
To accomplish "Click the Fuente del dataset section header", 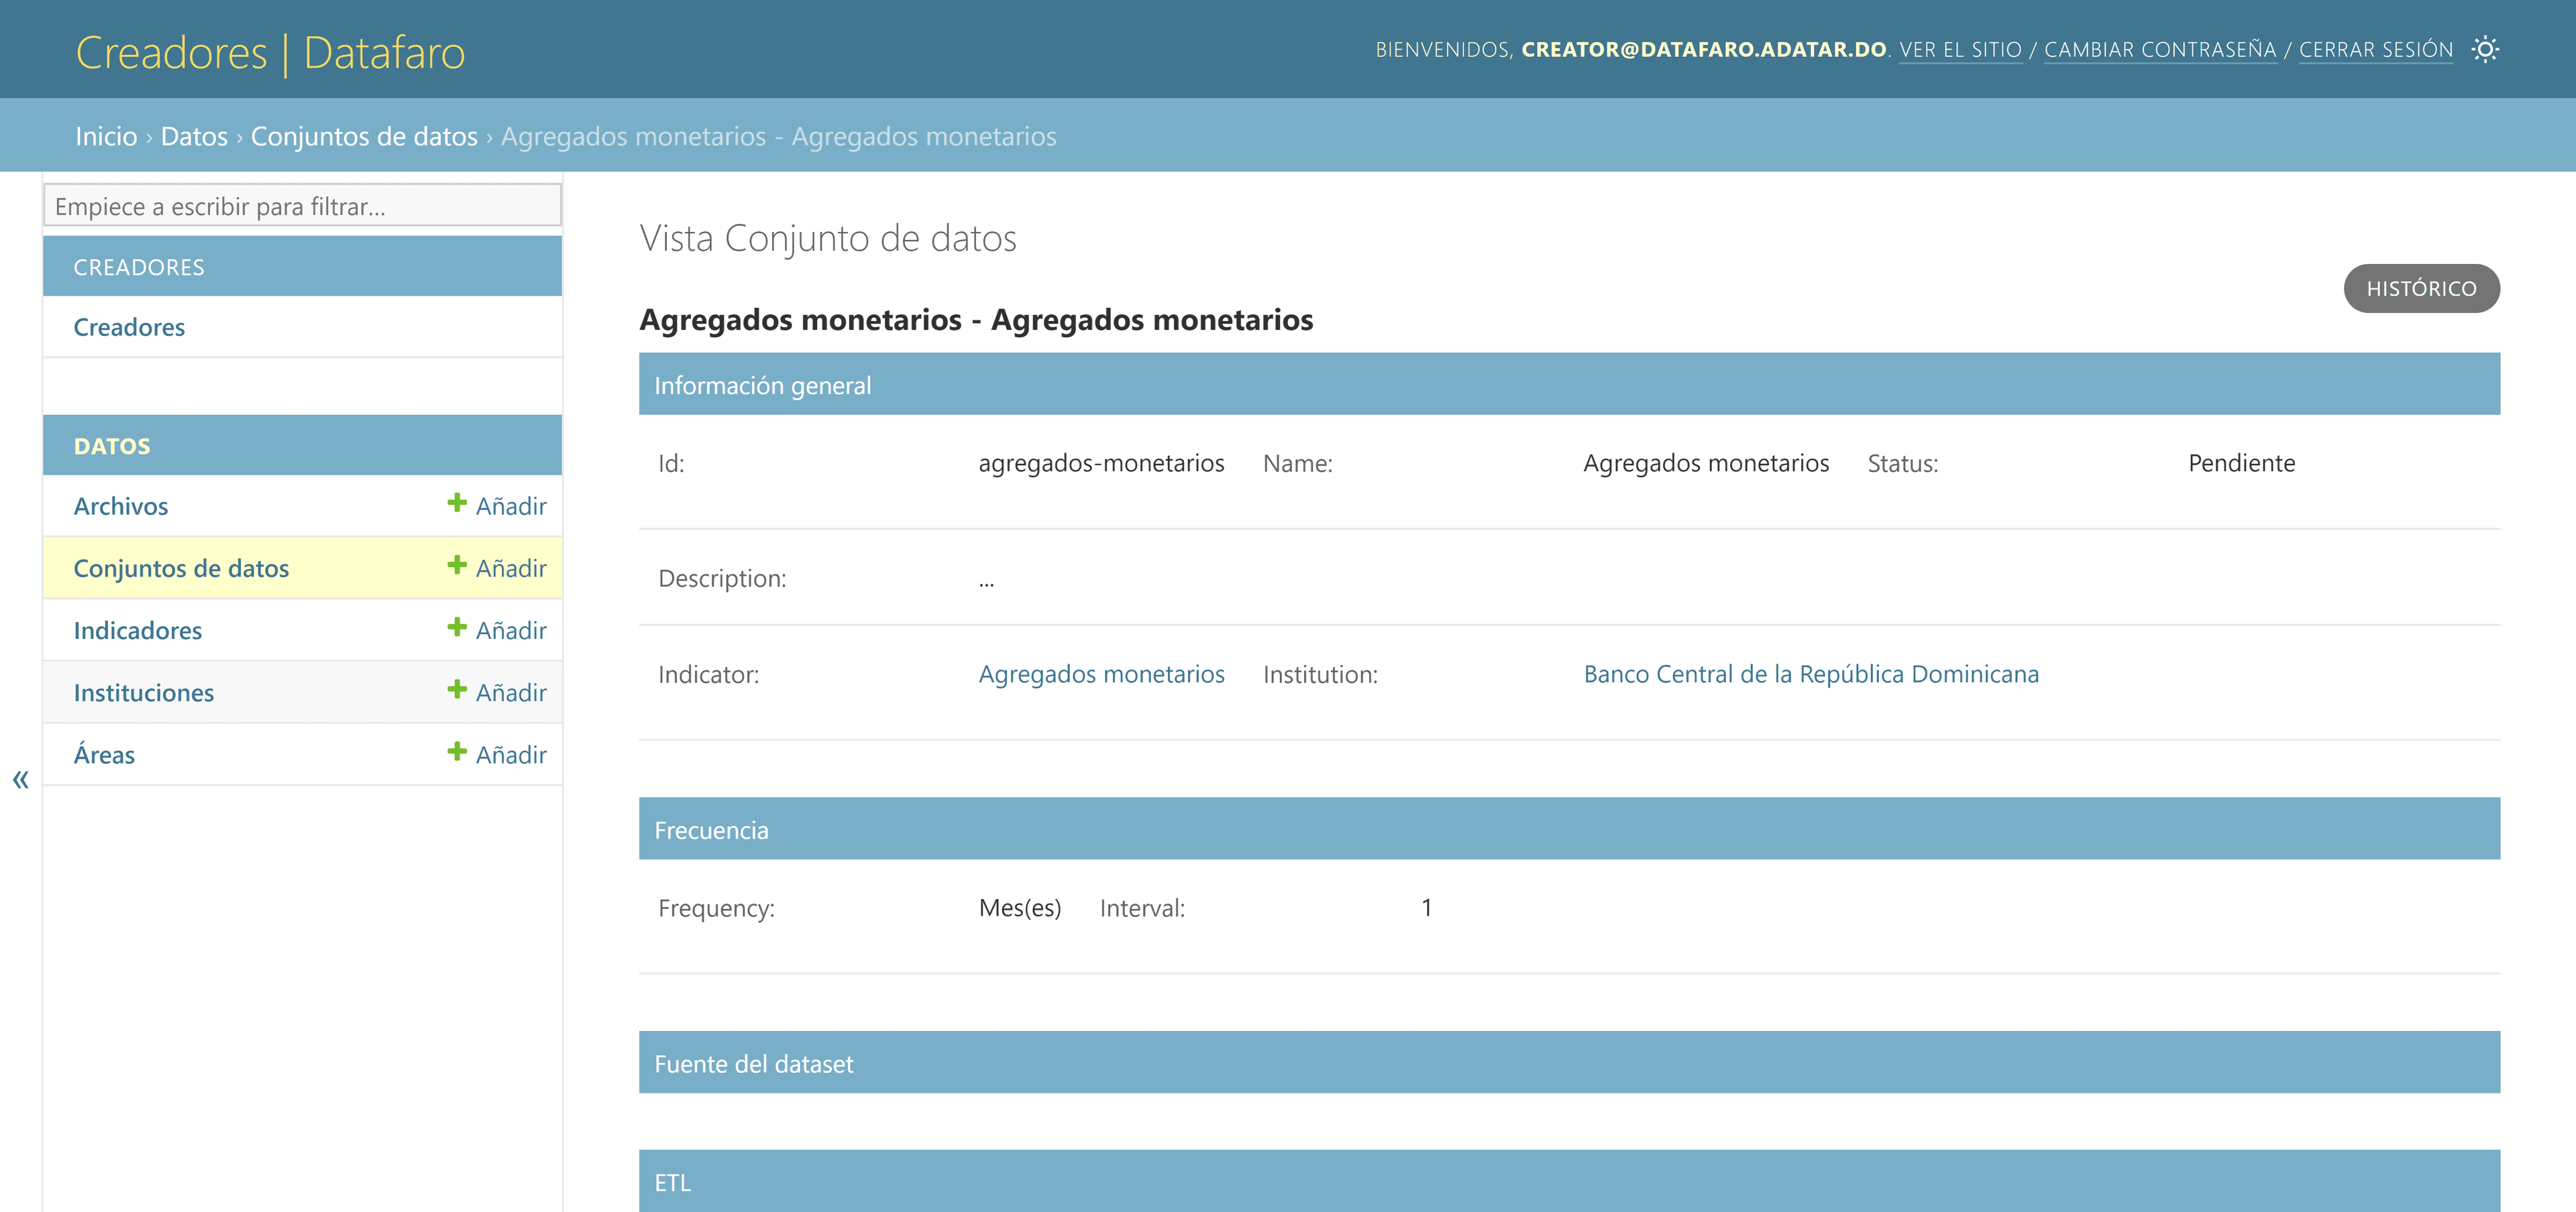I will (1569, 1063).
